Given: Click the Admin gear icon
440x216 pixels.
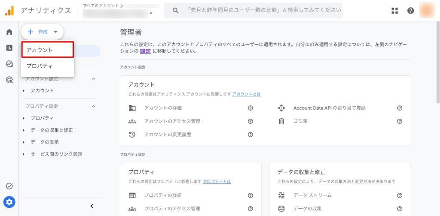Looking at the screenshot, I should 9,201.
